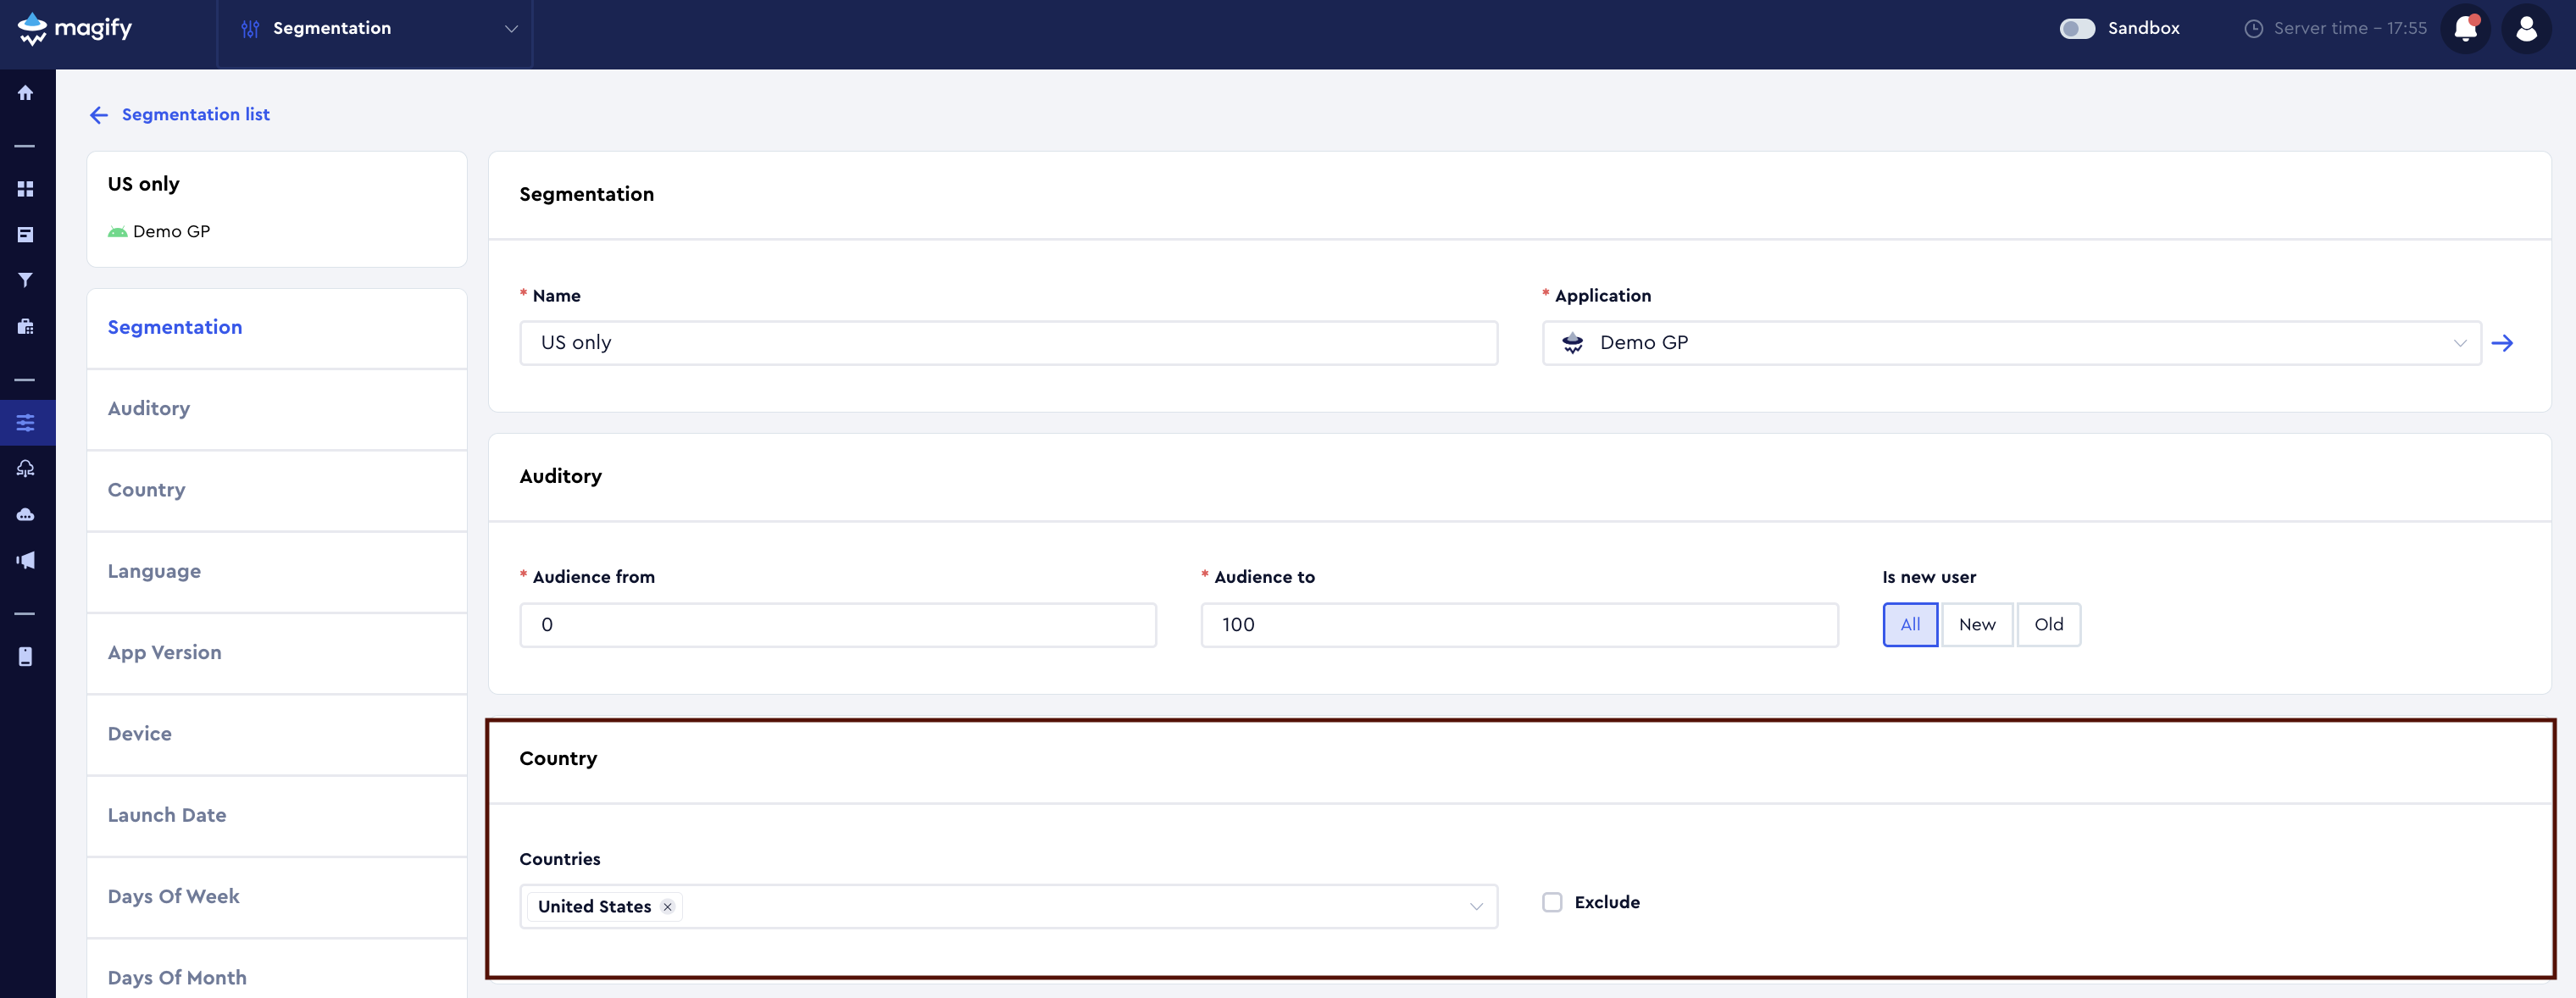The width and height of the screenshot is (2576, 998).
Task: Open the user profile avatar
Action: [2526, 29]
